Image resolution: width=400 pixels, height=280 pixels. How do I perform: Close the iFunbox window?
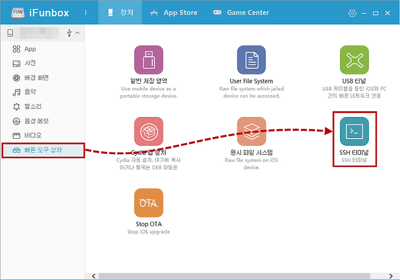click(387, 13)
